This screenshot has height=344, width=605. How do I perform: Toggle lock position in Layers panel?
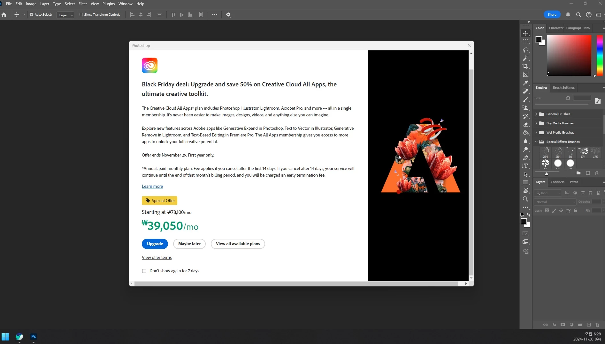(561, 210)
